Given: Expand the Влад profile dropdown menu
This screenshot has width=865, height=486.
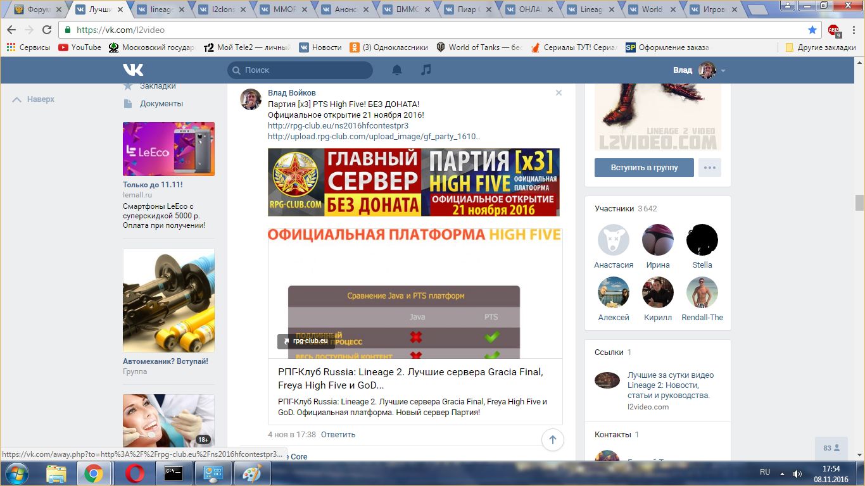Looking at the screenshot, I should tap(723, 70).
